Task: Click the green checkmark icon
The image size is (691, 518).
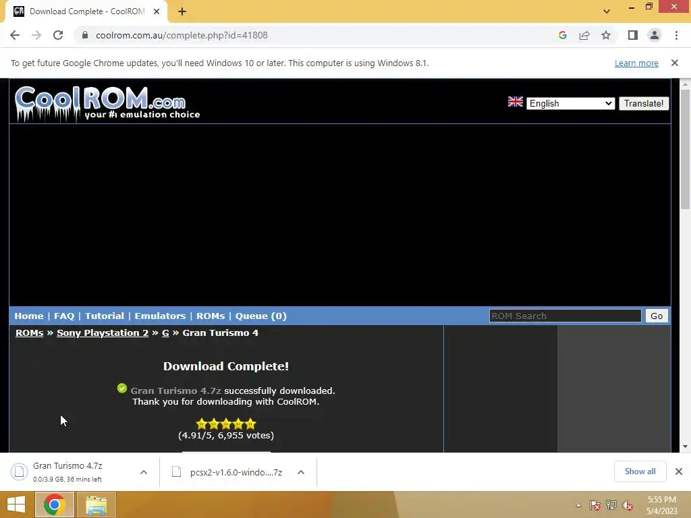Action: click(x=122, y=388)
